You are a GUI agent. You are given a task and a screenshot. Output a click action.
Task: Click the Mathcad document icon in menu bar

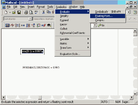[x=4, y=7]
